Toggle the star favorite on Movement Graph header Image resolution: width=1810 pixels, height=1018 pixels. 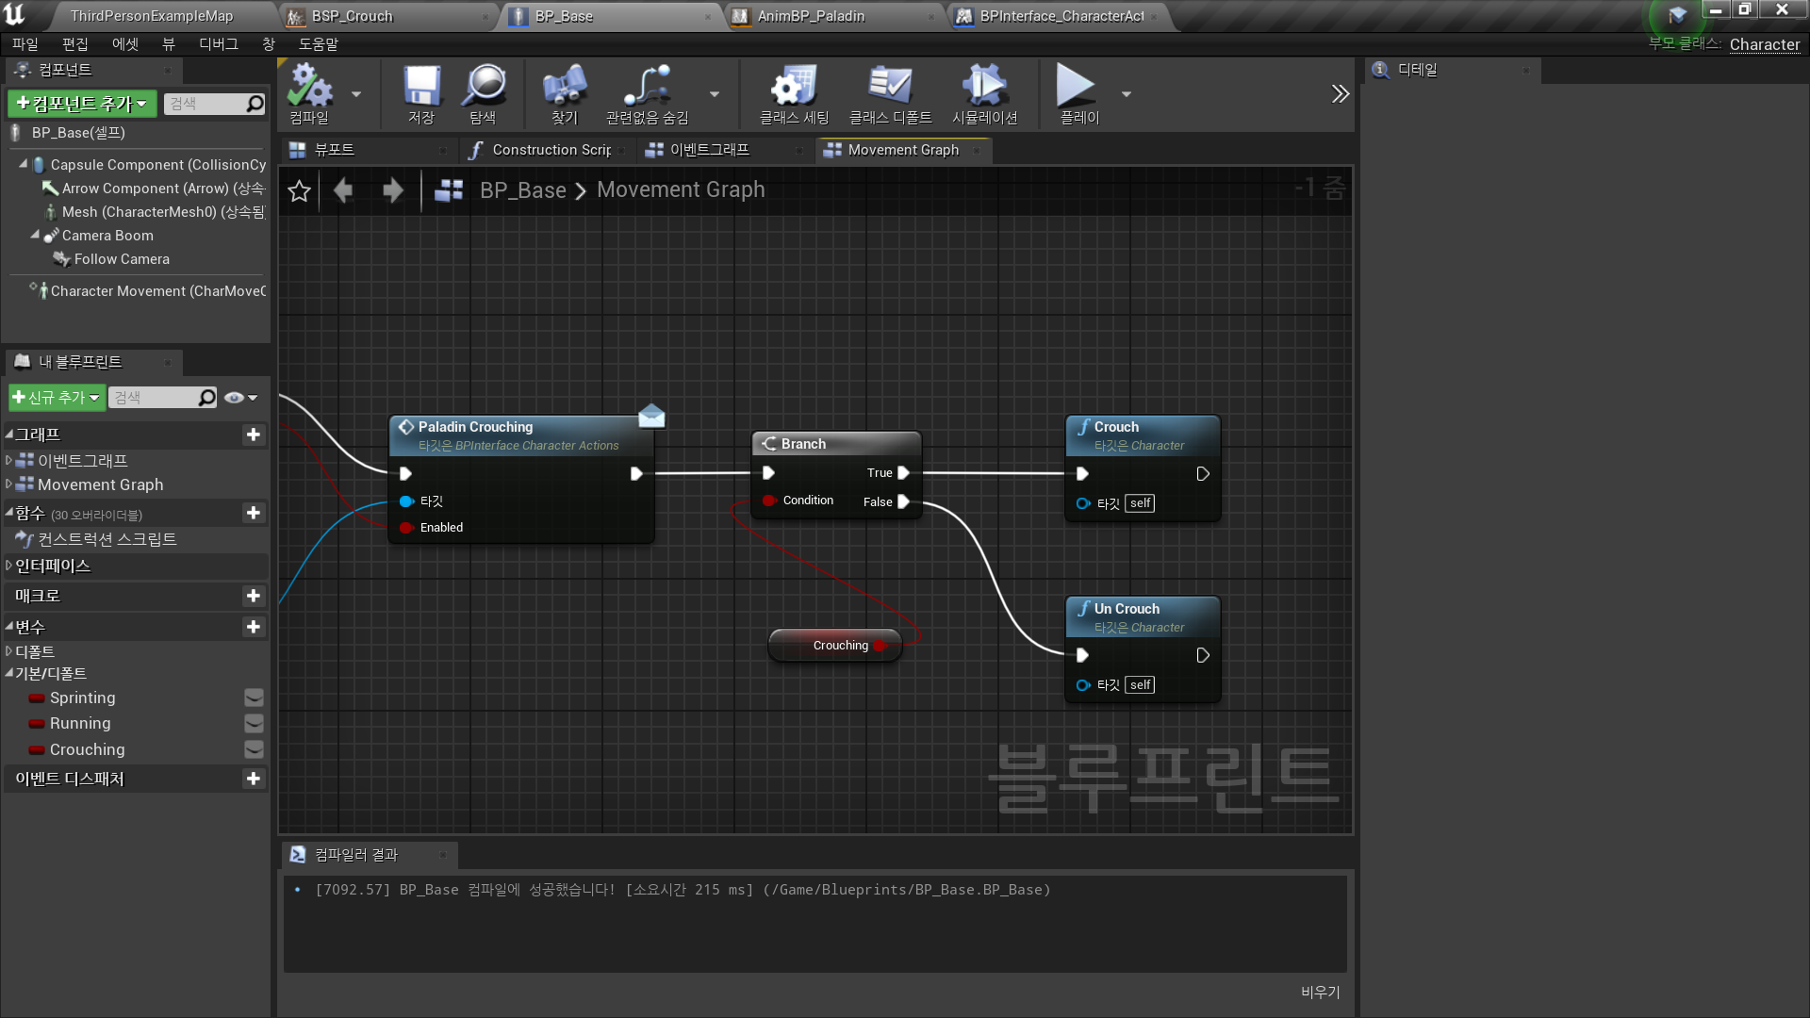pos(299,190)
